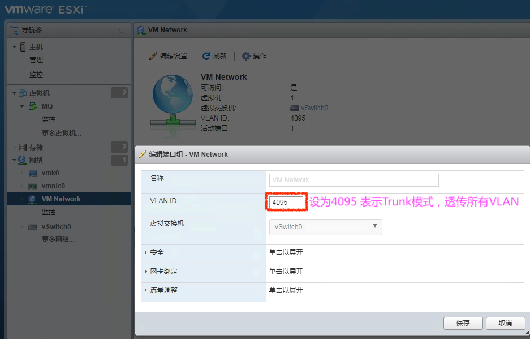Select 监控 under MQ virtual machine

tap(49, 119)
